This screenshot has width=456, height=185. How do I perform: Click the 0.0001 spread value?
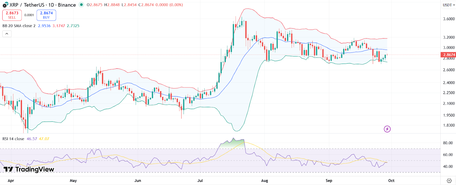(x=29, y=15)
